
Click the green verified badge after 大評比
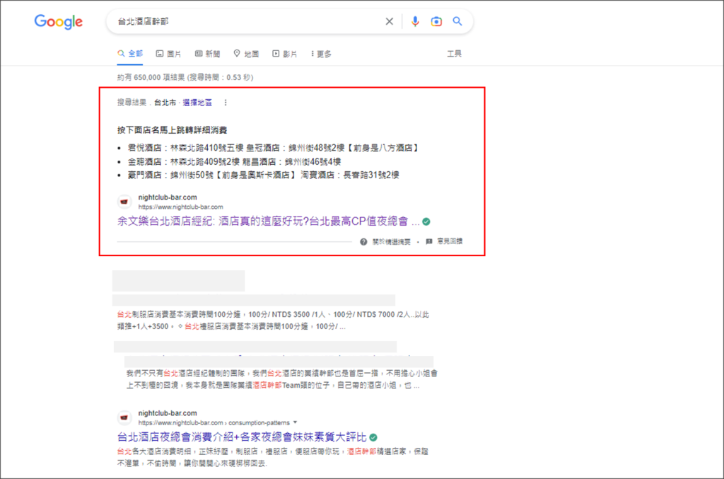pos(373,437)
